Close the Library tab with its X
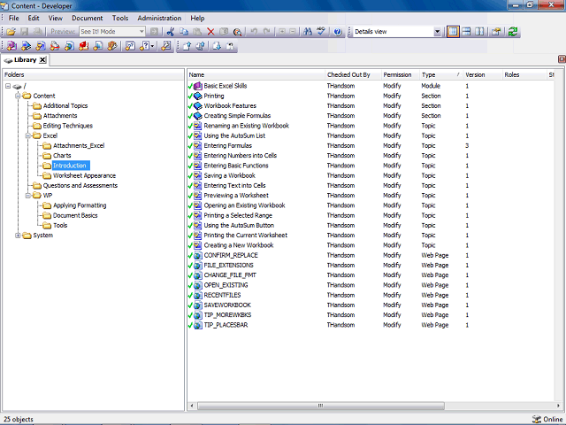Screen dimensions: 566x425 (x=42, y=60)
